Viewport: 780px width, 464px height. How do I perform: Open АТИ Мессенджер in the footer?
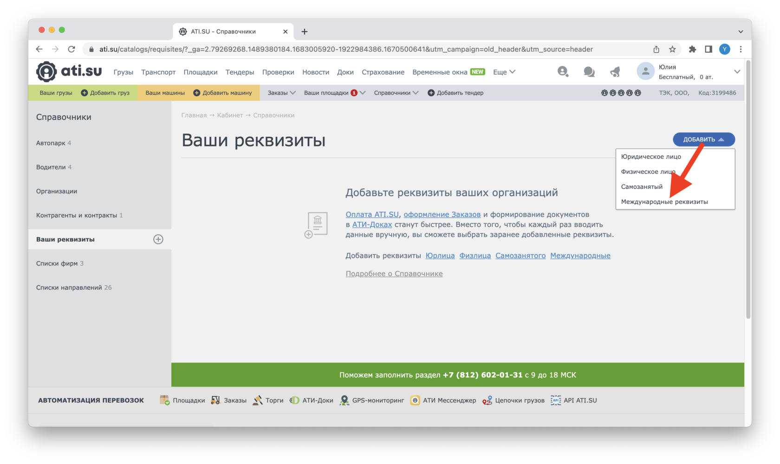(x=443, y=400)
